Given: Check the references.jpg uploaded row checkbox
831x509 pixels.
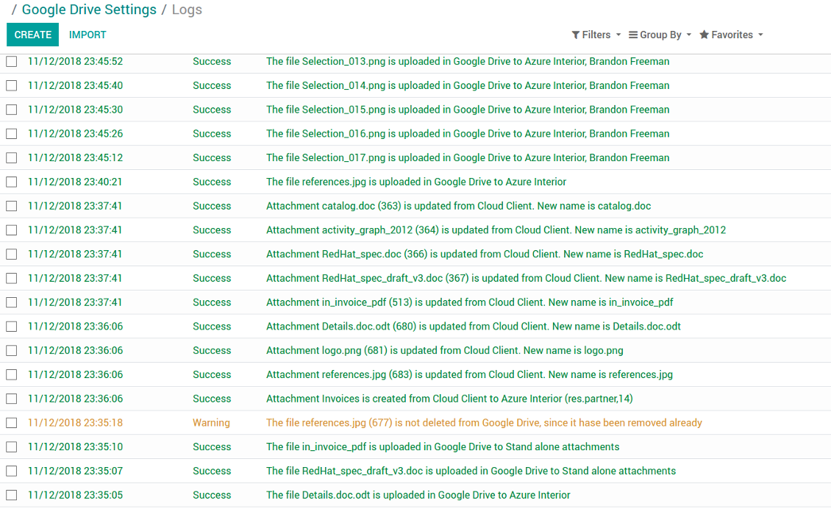Looking at the screenshot, I should [12, 182].
